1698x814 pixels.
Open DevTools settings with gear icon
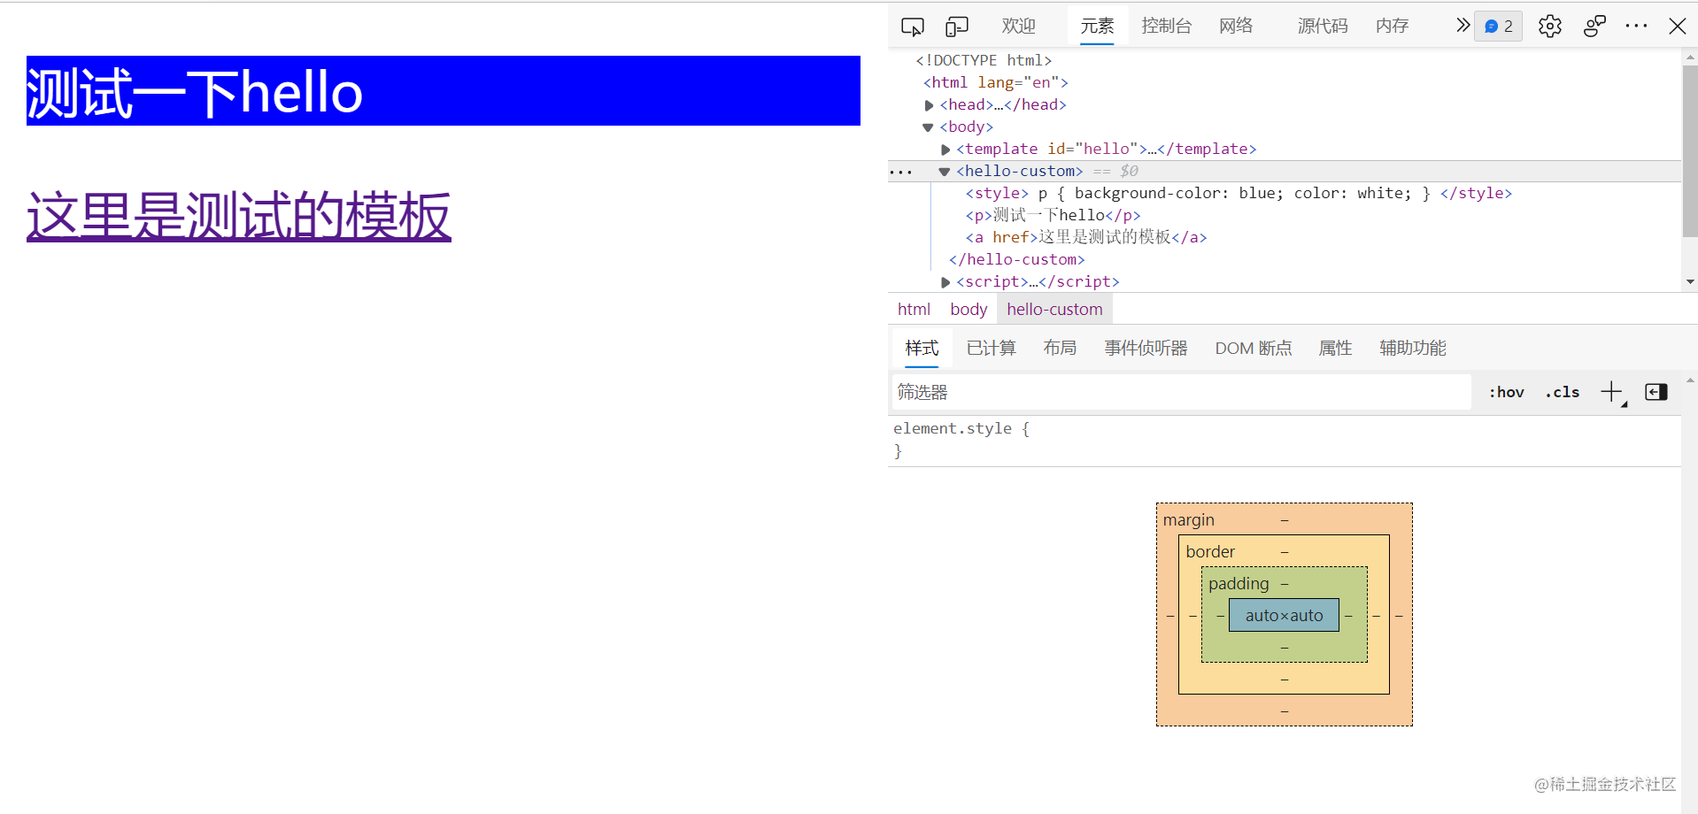point(1549,26)
